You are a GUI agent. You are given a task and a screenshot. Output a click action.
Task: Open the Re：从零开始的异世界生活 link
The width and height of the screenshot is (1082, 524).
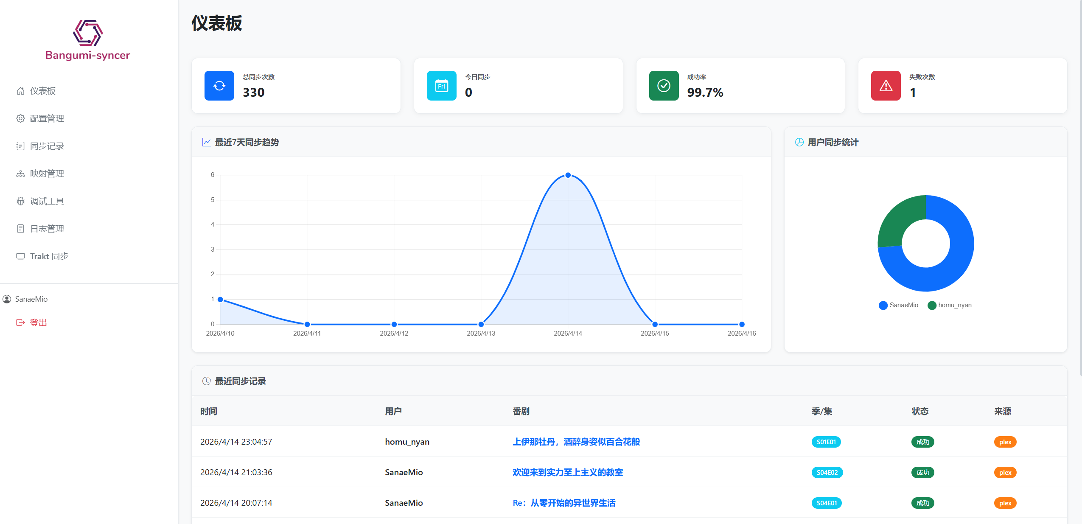click(x=564, y=503)
